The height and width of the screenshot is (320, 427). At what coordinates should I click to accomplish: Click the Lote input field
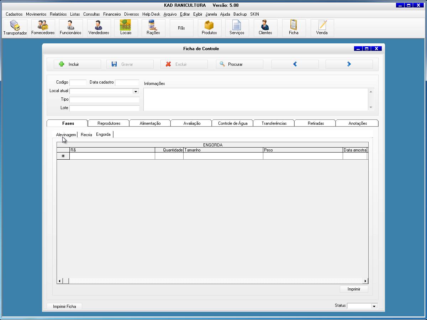click(105, 108)
